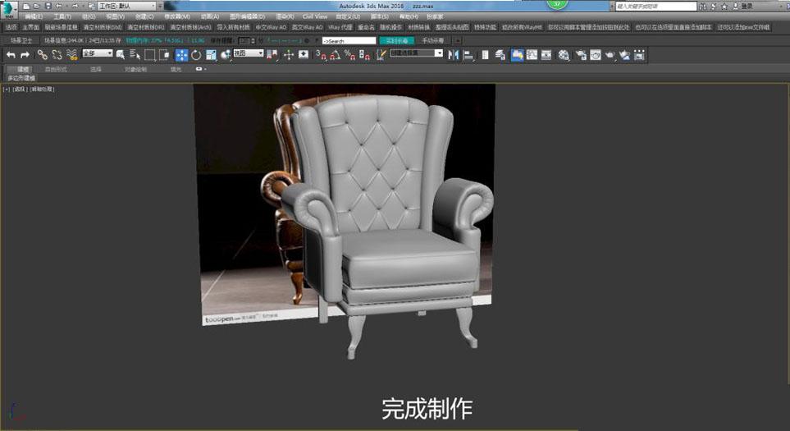Click the VRay代理 button
The image size is (790, 431).
click(340, 27)
